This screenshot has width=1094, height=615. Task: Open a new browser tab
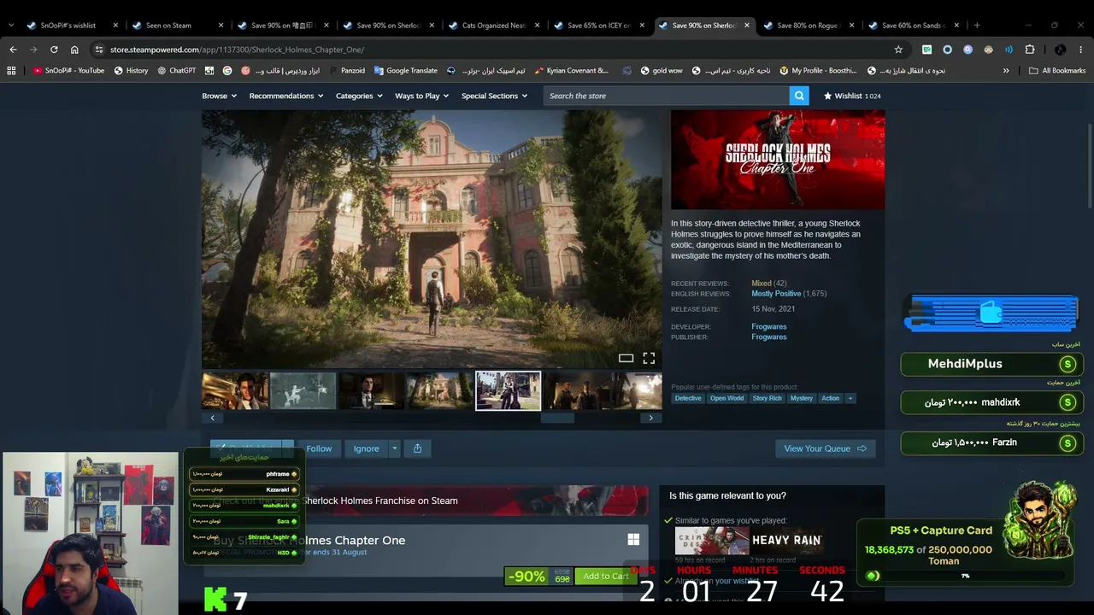(x=977, y=26)
